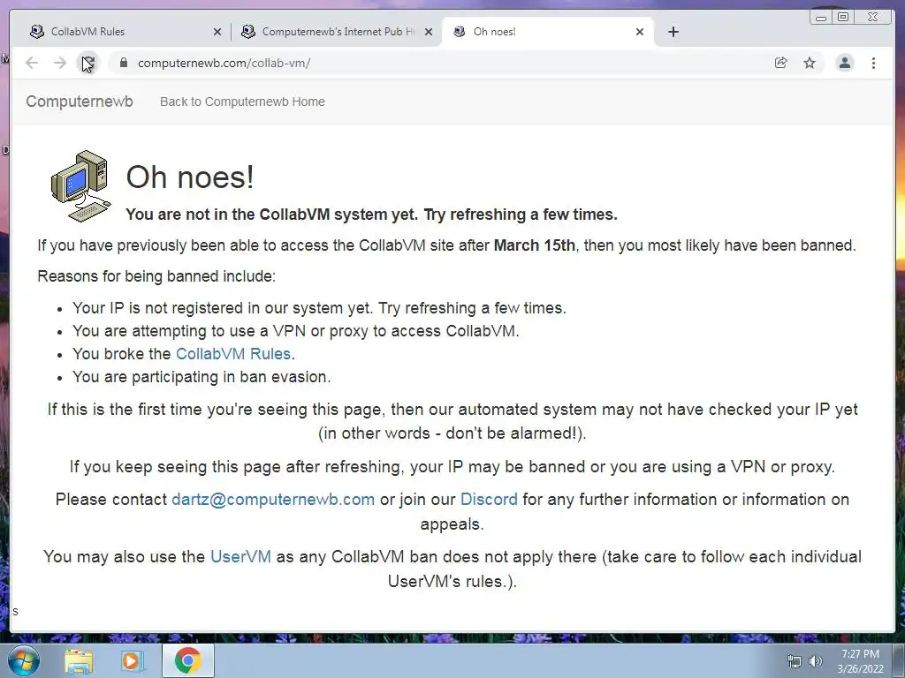Viewport: 905px width, 678px height.
Task: Maximize the Chrome window
Action: (x=842, y=18)
